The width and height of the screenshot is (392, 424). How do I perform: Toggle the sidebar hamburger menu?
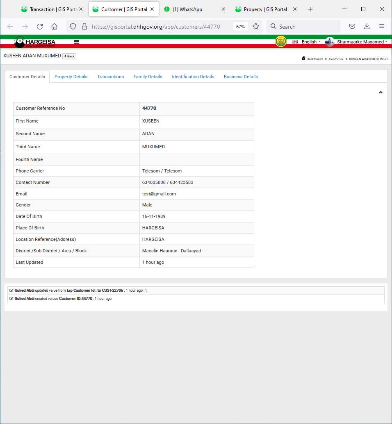(77, 42)
